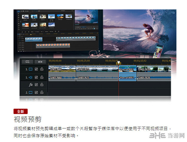Select the GH012671 video clip

(x=97, y=69)
